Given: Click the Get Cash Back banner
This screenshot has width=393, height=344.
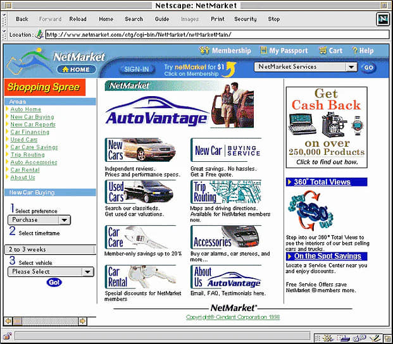Looking at the screenshot, I should pyautogui.click(x=326, y=128).
